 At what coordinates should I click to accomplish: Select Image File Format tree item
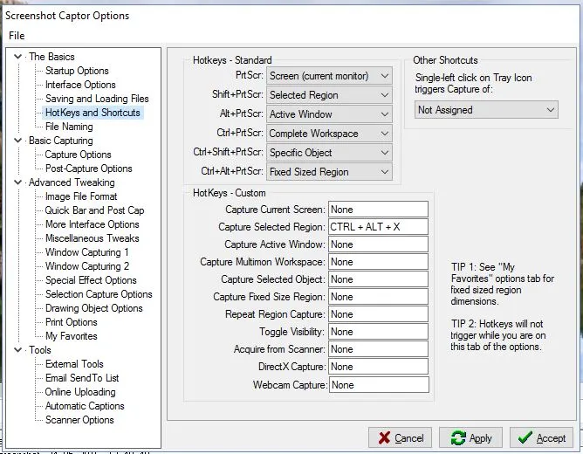click(81, 196)
